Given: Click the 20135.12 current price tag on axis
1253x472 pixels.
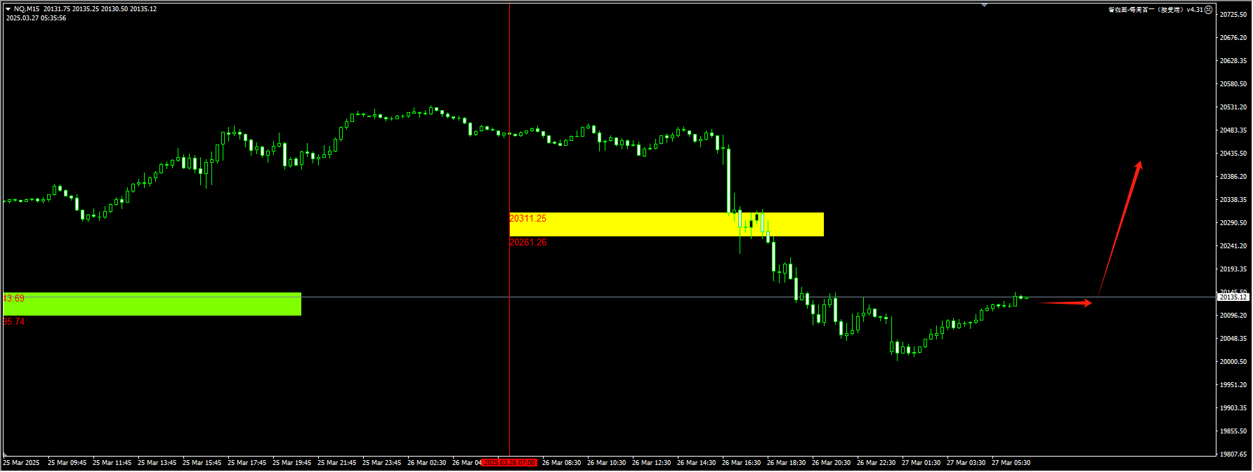Looking at the screenshot, I should 1233,297.
